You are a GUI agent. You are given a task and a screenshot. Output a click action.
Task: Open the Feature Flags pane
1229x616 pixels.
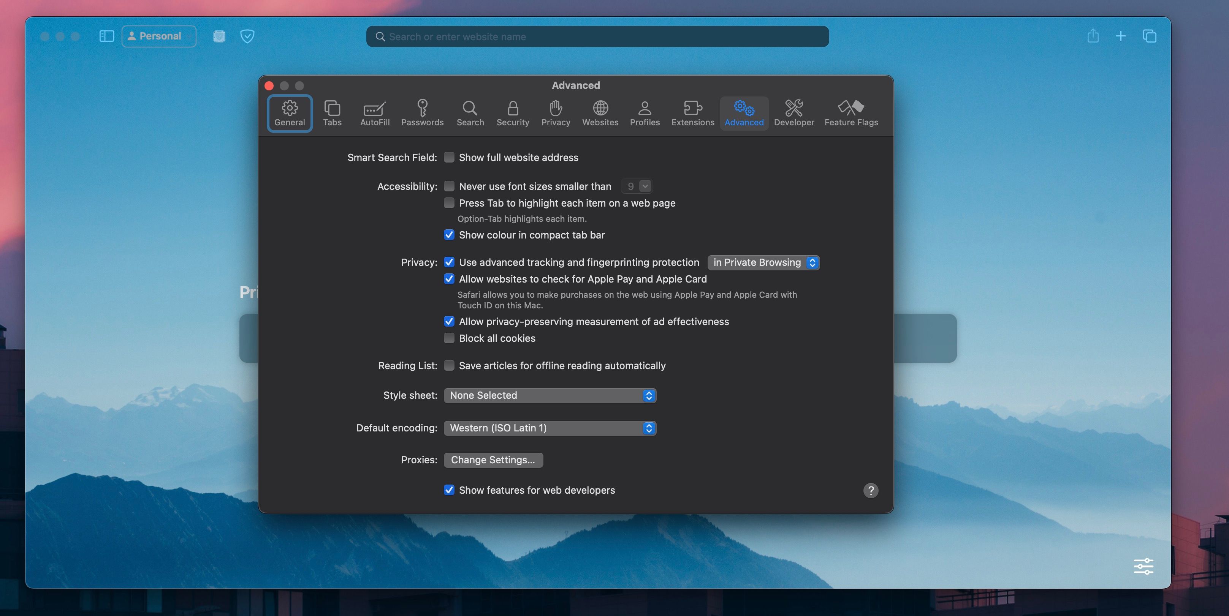(x=851, y=113)
